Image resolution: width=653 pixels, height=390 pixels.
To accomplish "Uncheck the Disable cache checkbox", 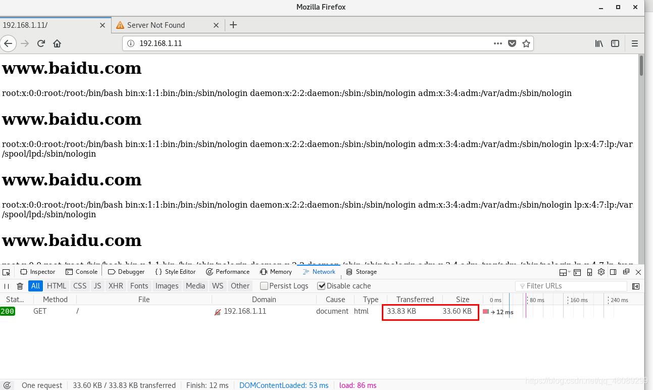I will coord(321,286).
